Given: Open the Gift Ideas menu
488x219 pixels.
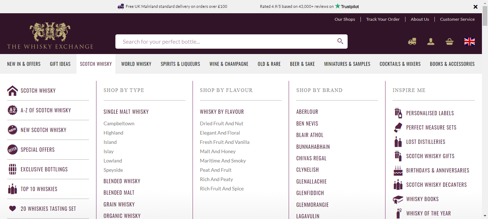Looking at the screenshot, I should [x=60, y=64].
